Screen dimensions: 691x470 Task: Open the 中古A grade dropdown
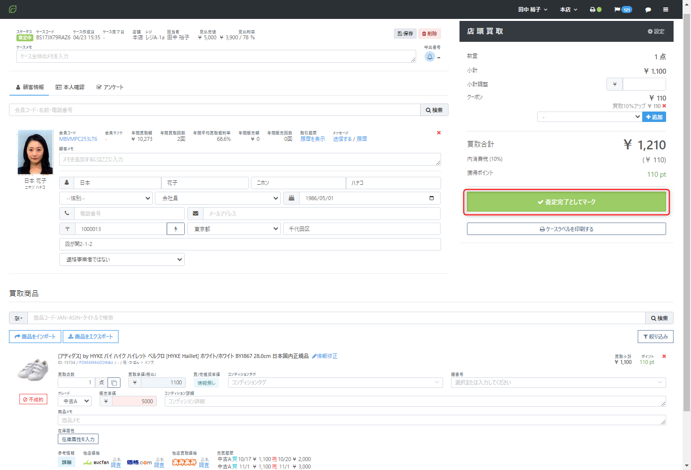point(75,401)
